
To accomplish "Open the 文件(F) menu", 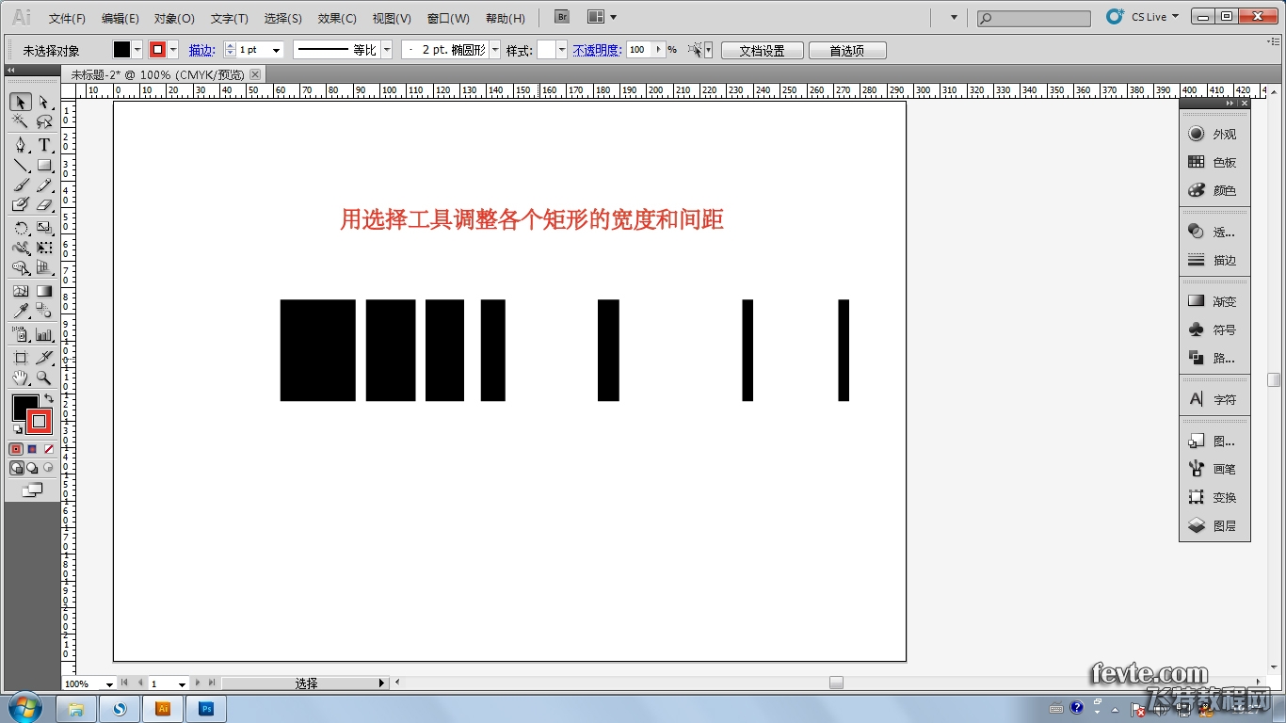I will coord(67,18).
